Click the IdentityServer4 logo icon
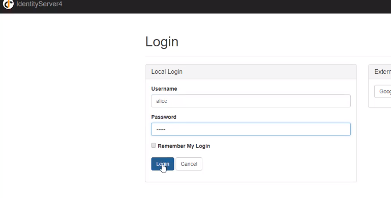 point(8,4)
